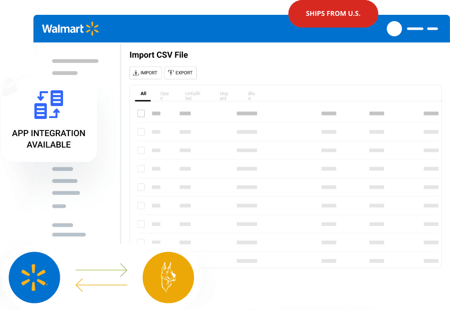Click the white user avatar circle
The image size is (450, 310).
394,29
